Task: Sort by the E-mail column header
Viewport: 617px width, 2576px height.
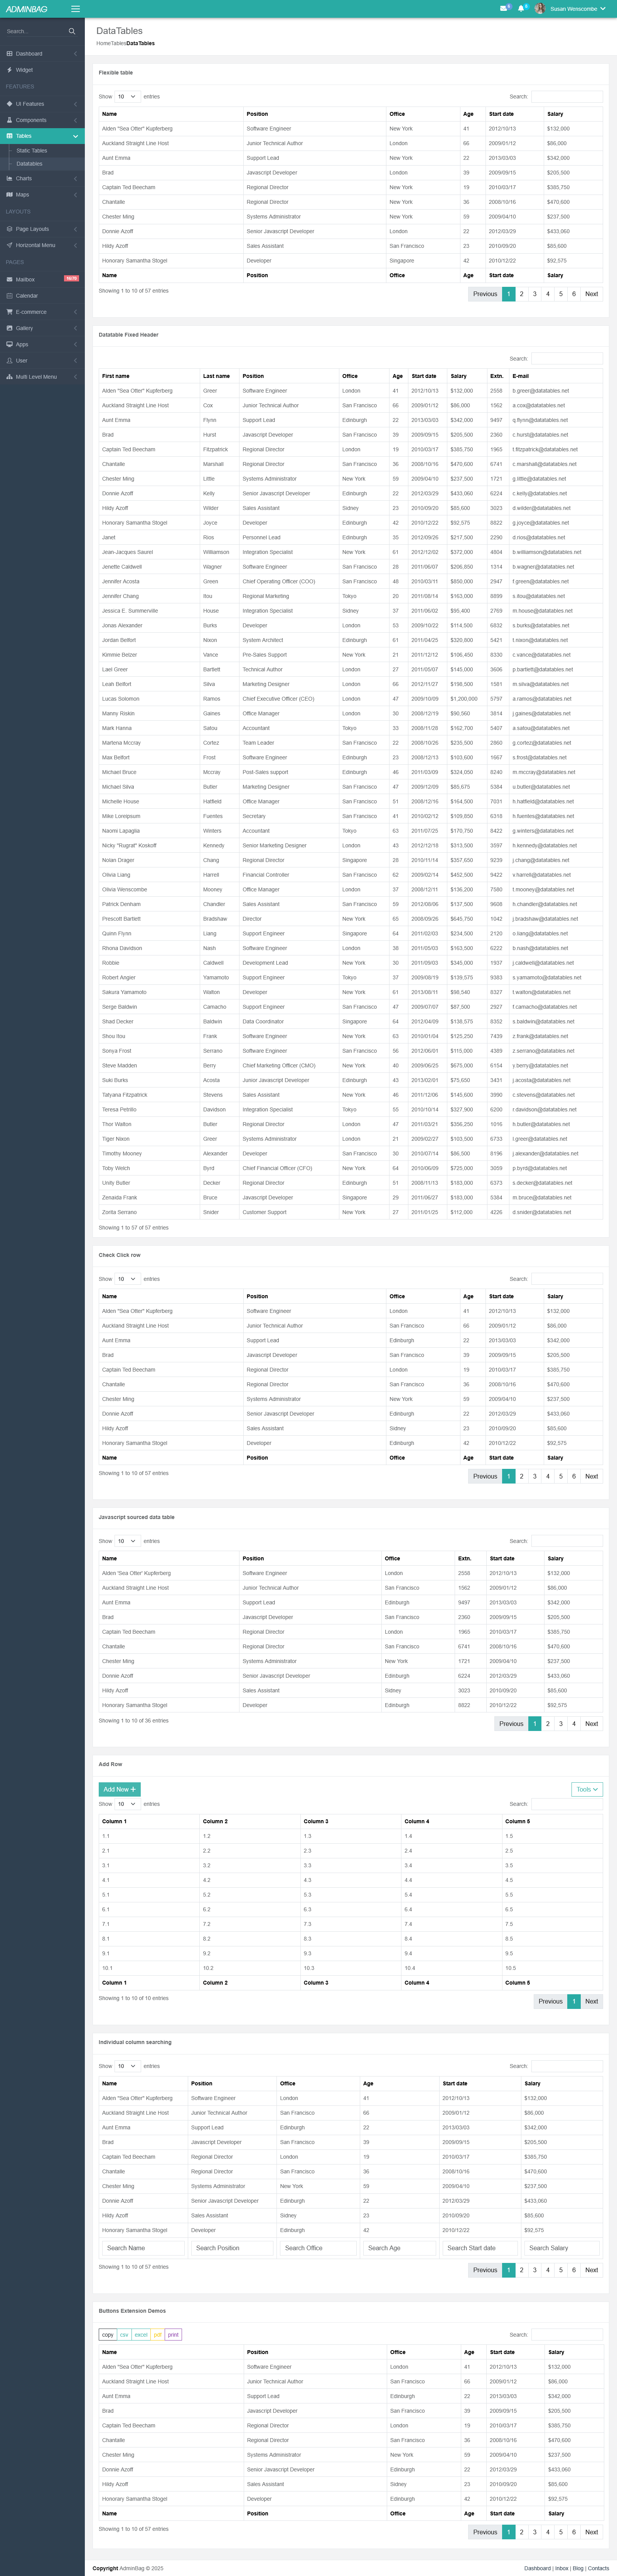Action: click(x=556, y=376)
